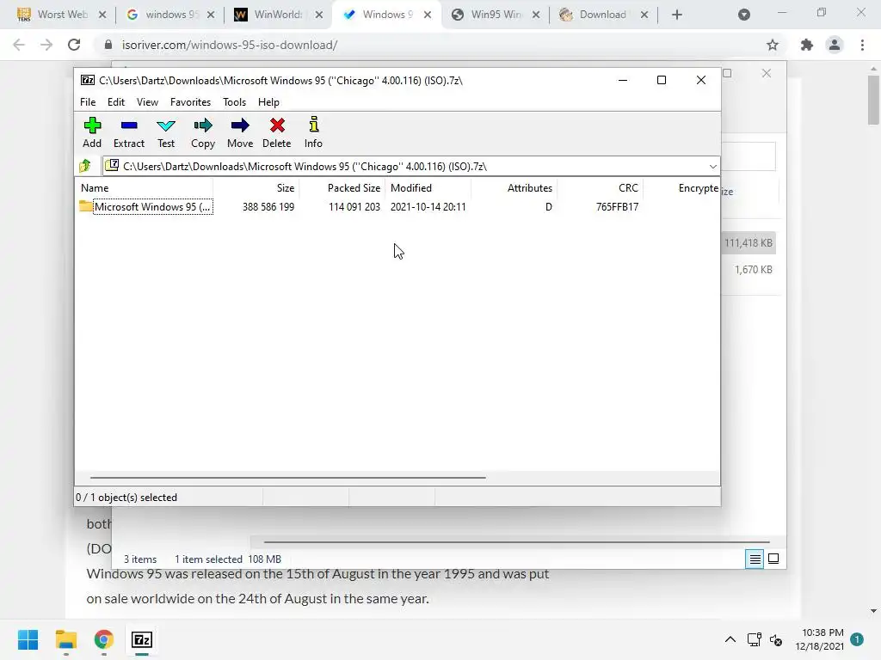Click the Chrome page vertical scrollbar
This screenshot has height=660, width=881.
click(873, 100)
